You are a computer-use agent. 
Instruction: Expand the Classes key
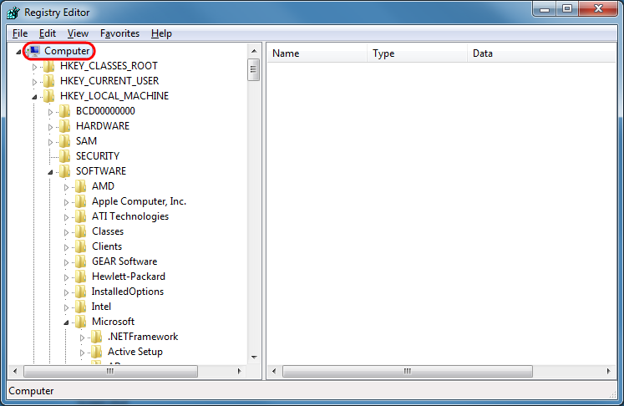pos(67,232)
